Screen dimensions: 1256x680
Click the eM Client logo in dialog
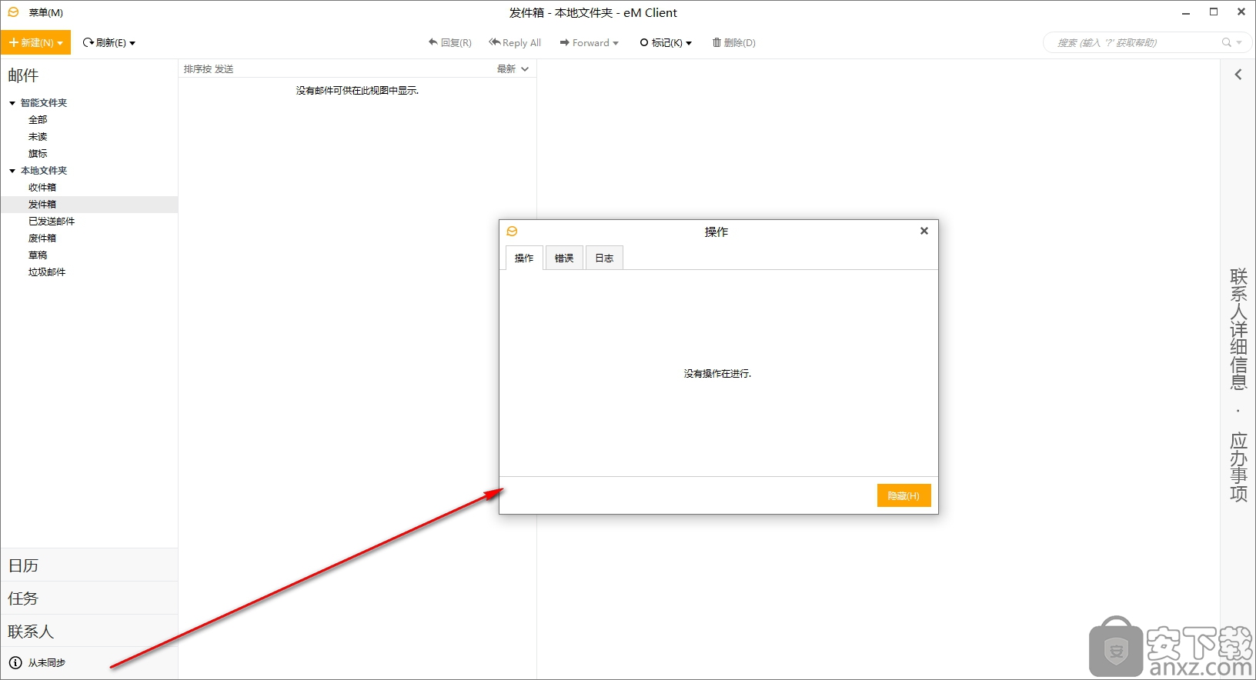coord(512,231)
